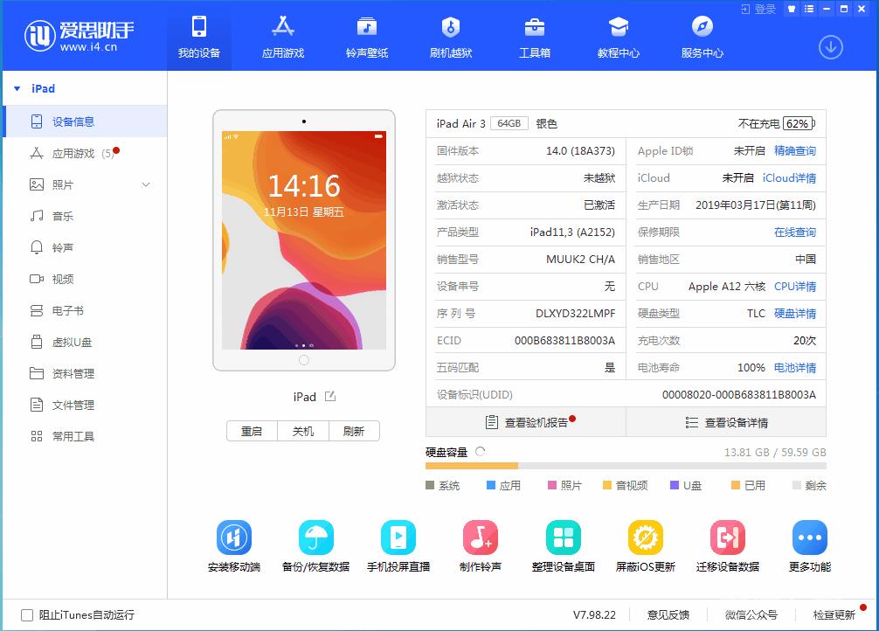Image resolution: width=879 pixels, height=631 pixels.
Task: Expand the 照片 sidebar entry
Action: 145,184
